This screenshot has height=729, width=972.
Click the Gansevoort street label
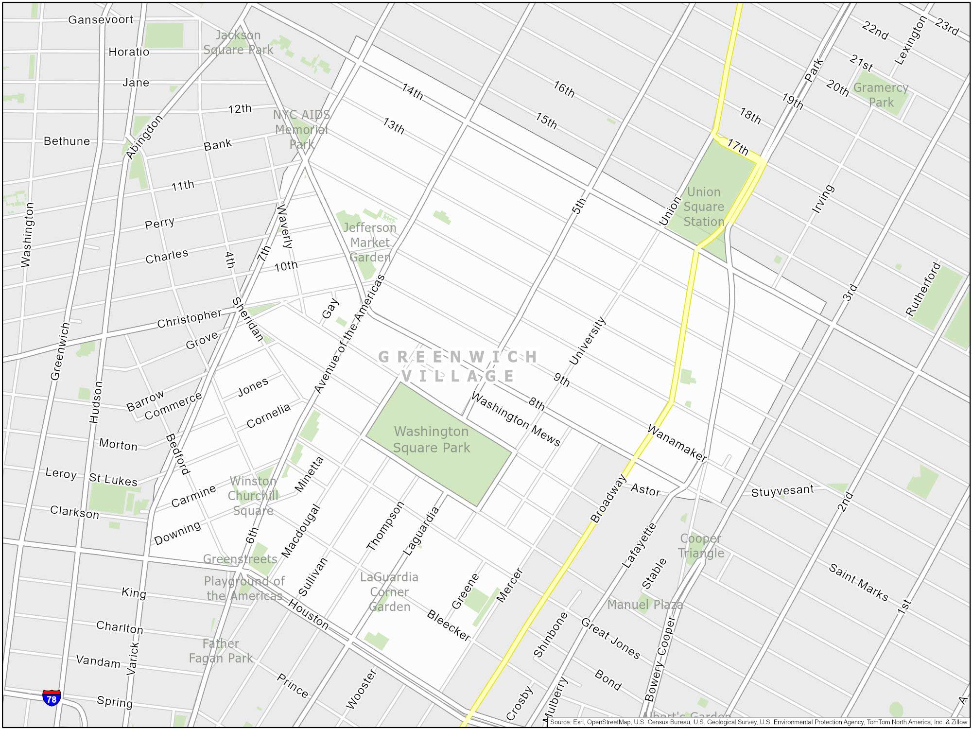coord(101,19)
